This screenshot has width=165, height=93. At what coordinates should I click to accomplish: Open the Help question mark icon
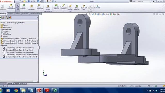(156, 1)
